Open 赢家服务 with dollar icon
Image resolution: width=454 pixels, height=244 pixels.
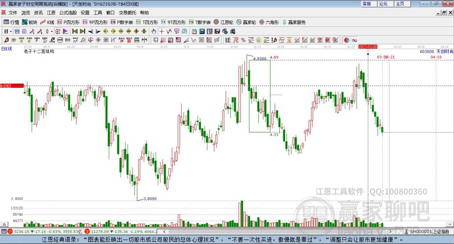coord(294,22)
